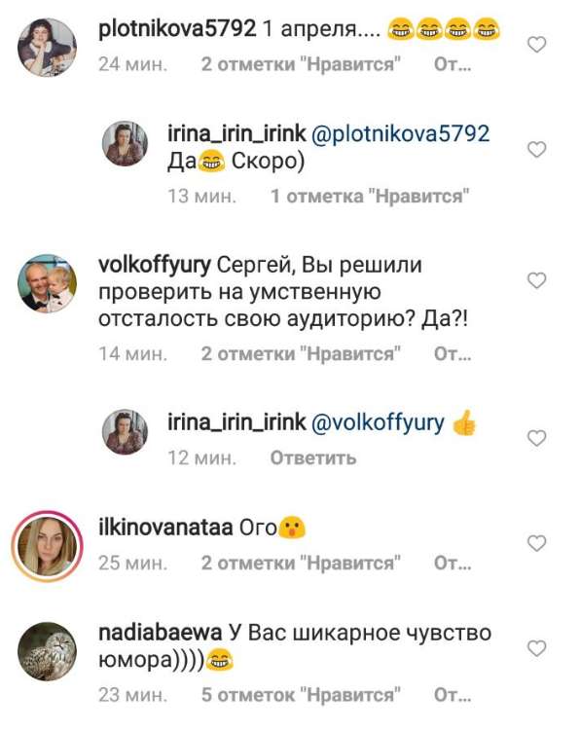
Task: Like volkoffyury's comment using heart icon
Action: coord(537,280)
